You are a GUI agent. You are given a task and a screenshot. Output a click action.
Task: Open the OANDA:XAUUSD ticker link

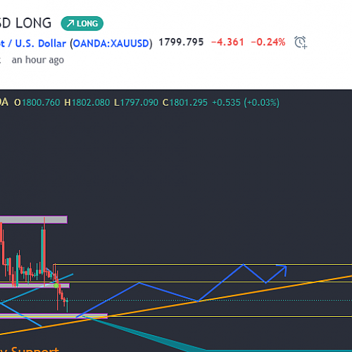pyautogui.click(x=111, y=44)
